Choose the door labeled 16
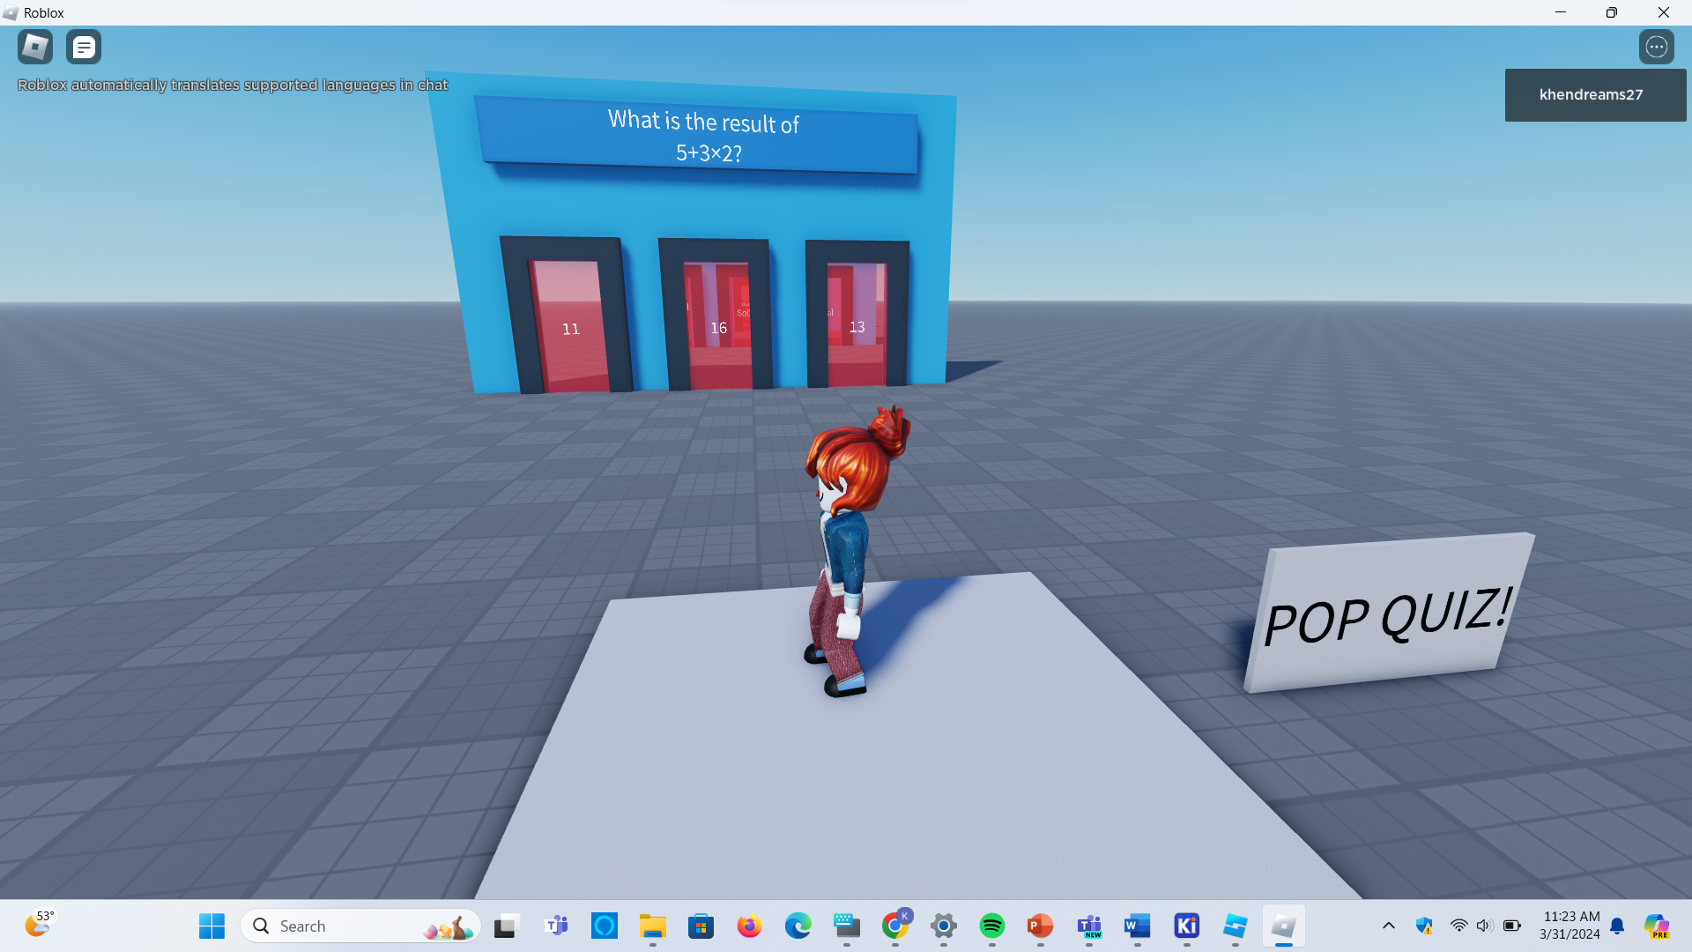 [718, 328]
